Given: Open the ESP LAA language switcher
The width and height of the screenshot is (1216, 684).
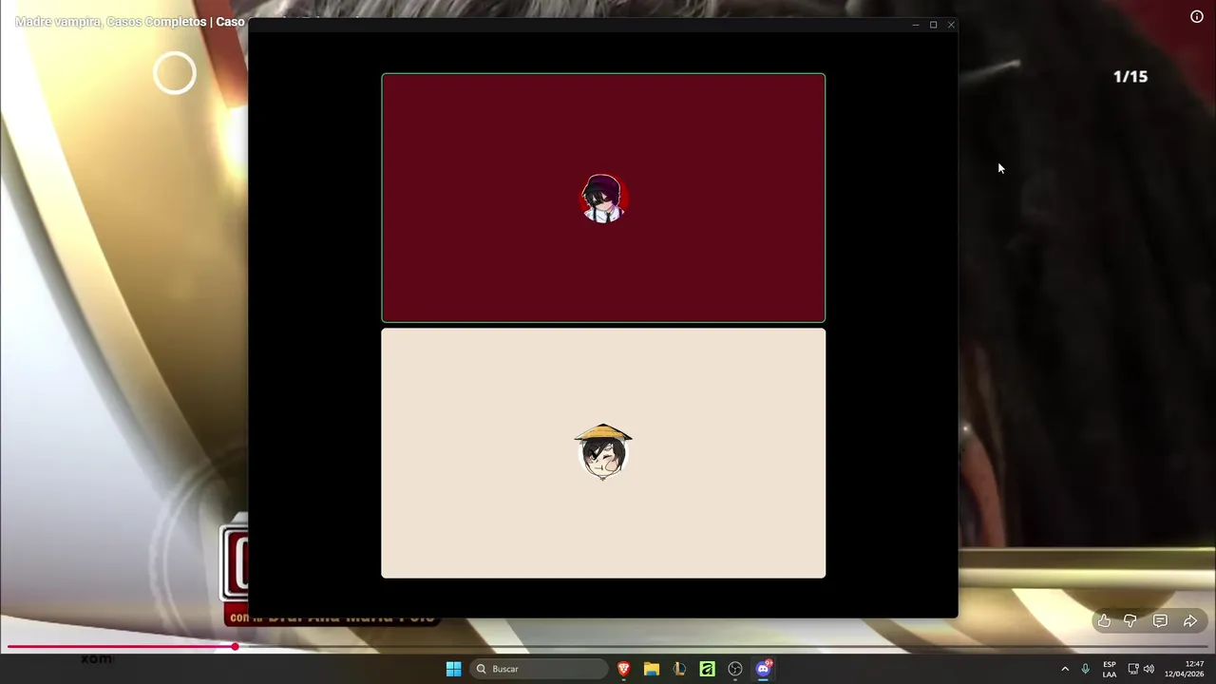Looking at the screenshot, I should [x=1110, y=669].
